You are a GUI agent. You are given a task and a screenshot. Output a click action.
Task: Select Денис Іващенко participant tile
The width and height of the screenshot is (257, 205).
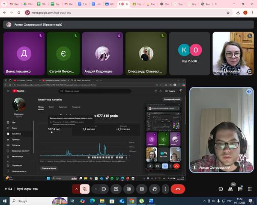tap(24, 53)
